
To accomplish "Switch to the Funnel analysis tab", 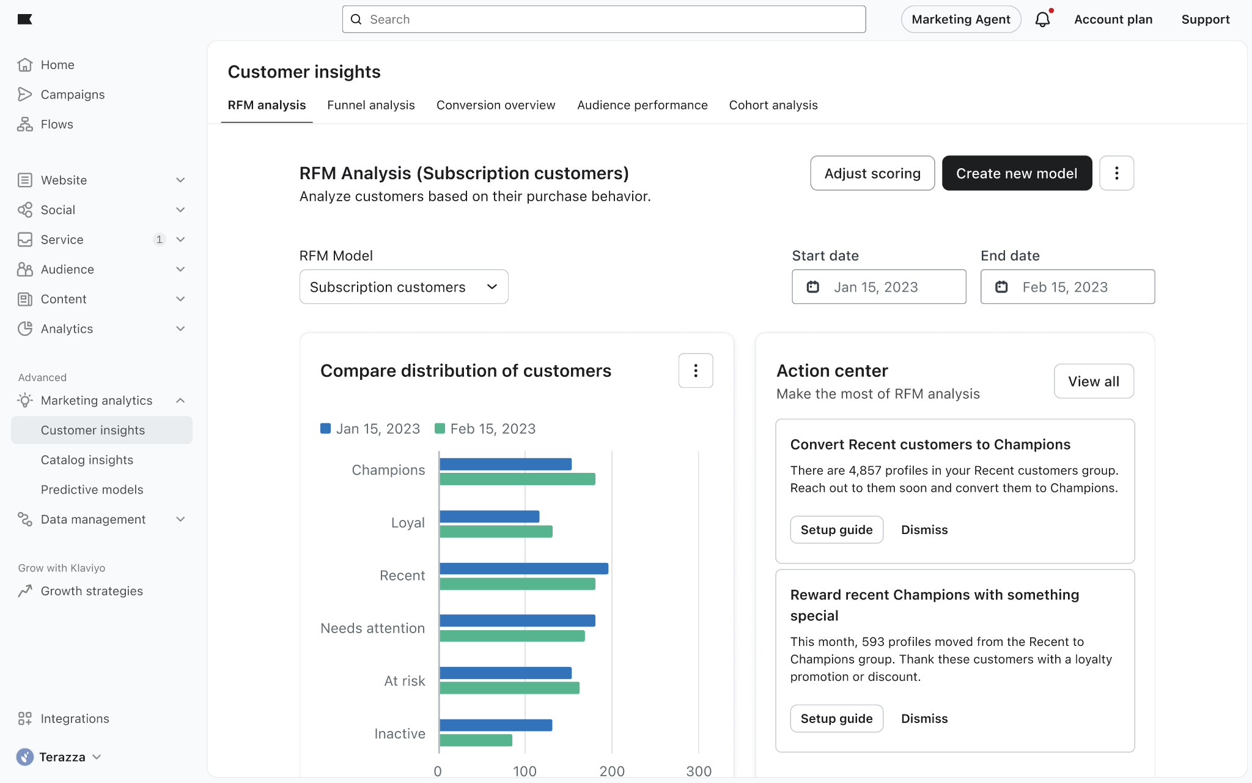I will (371, 105).
